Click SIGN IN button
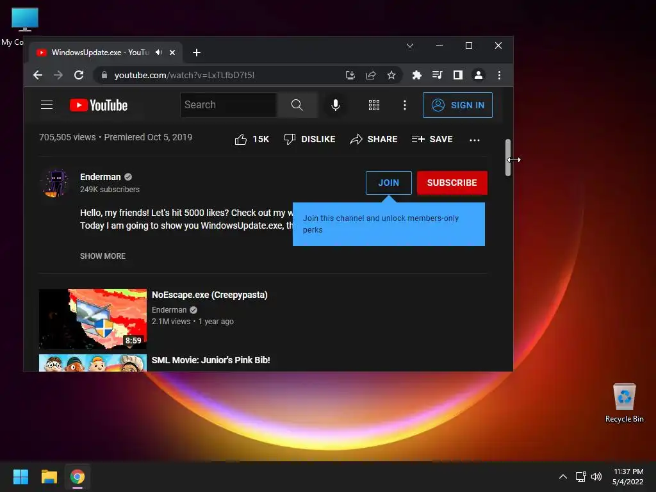 pos(457,105)
